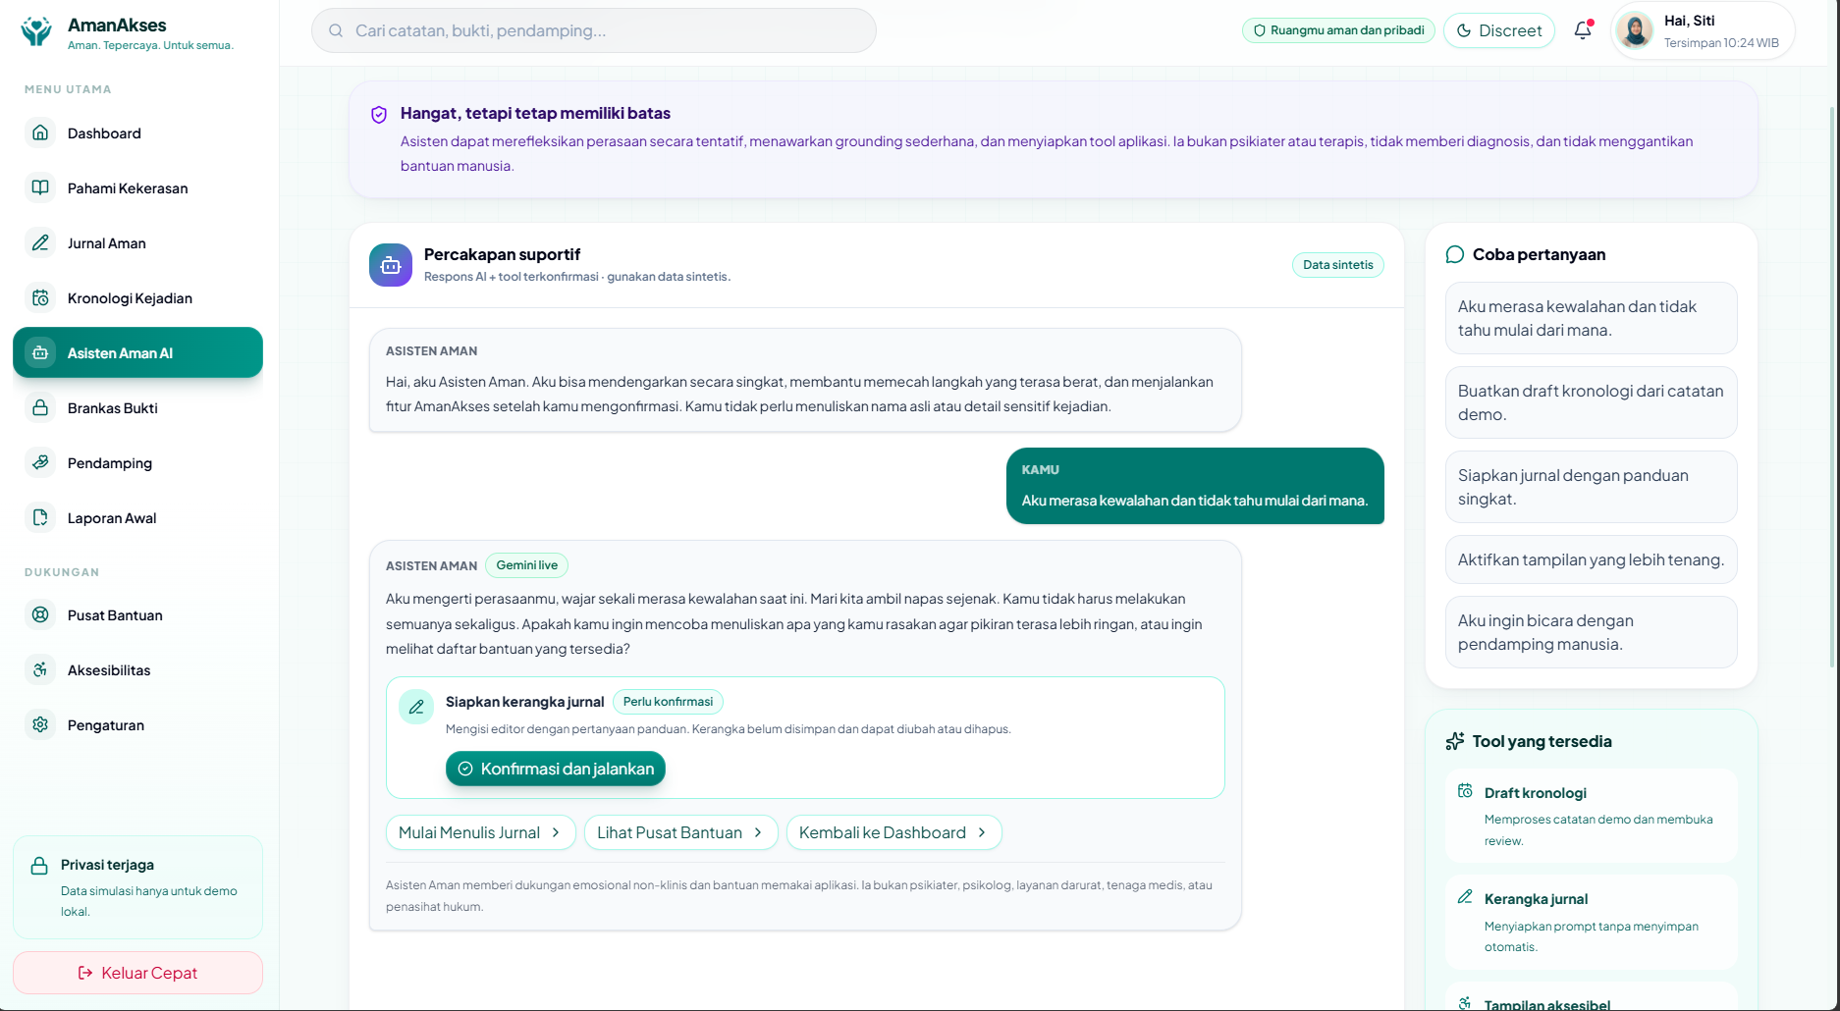The image size is (1840, 1011).
Task: Click the chatbot icon beside Percakapan suportif
Action: (391, 265)
